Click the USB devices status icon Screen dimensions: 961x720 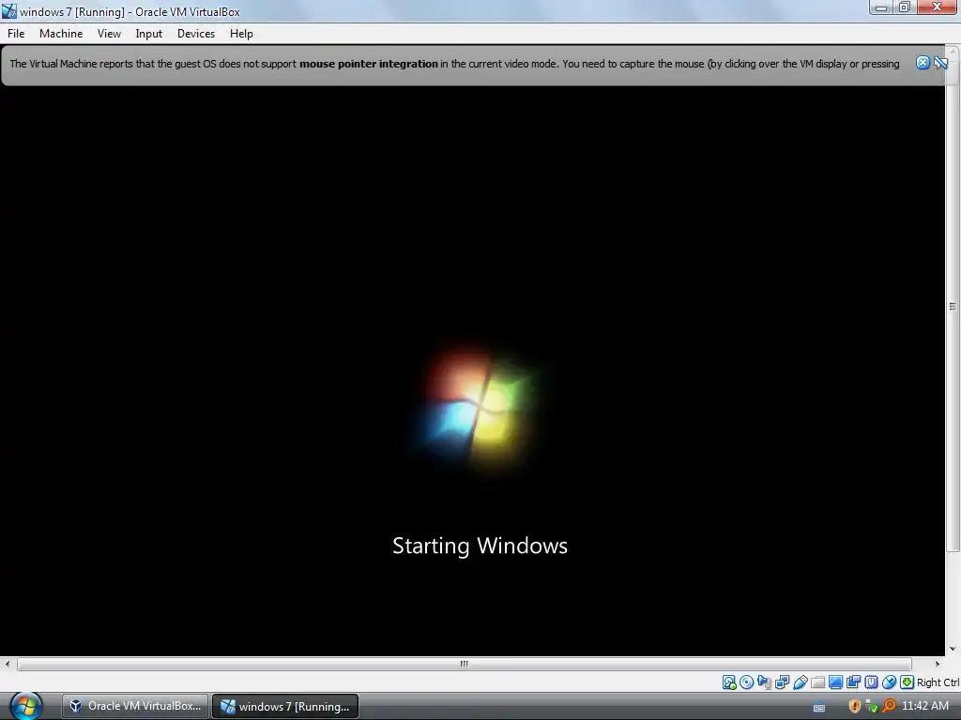click(801, 682)
